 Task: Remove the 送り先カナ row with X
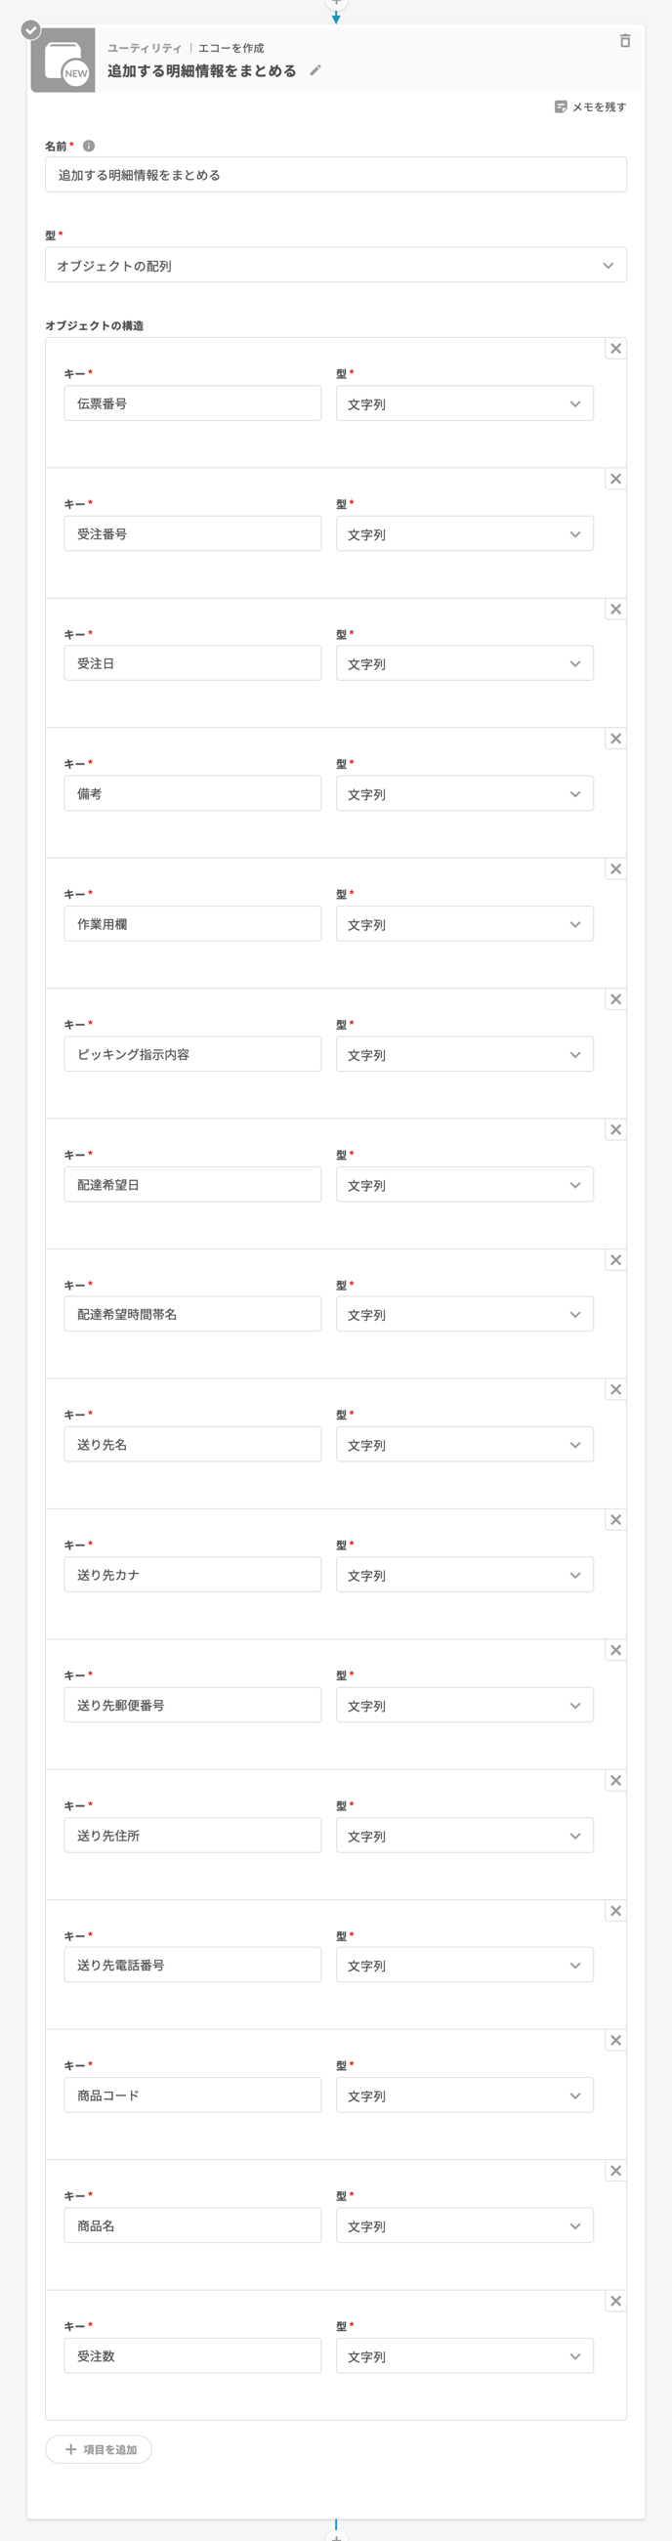point(615,1520)
